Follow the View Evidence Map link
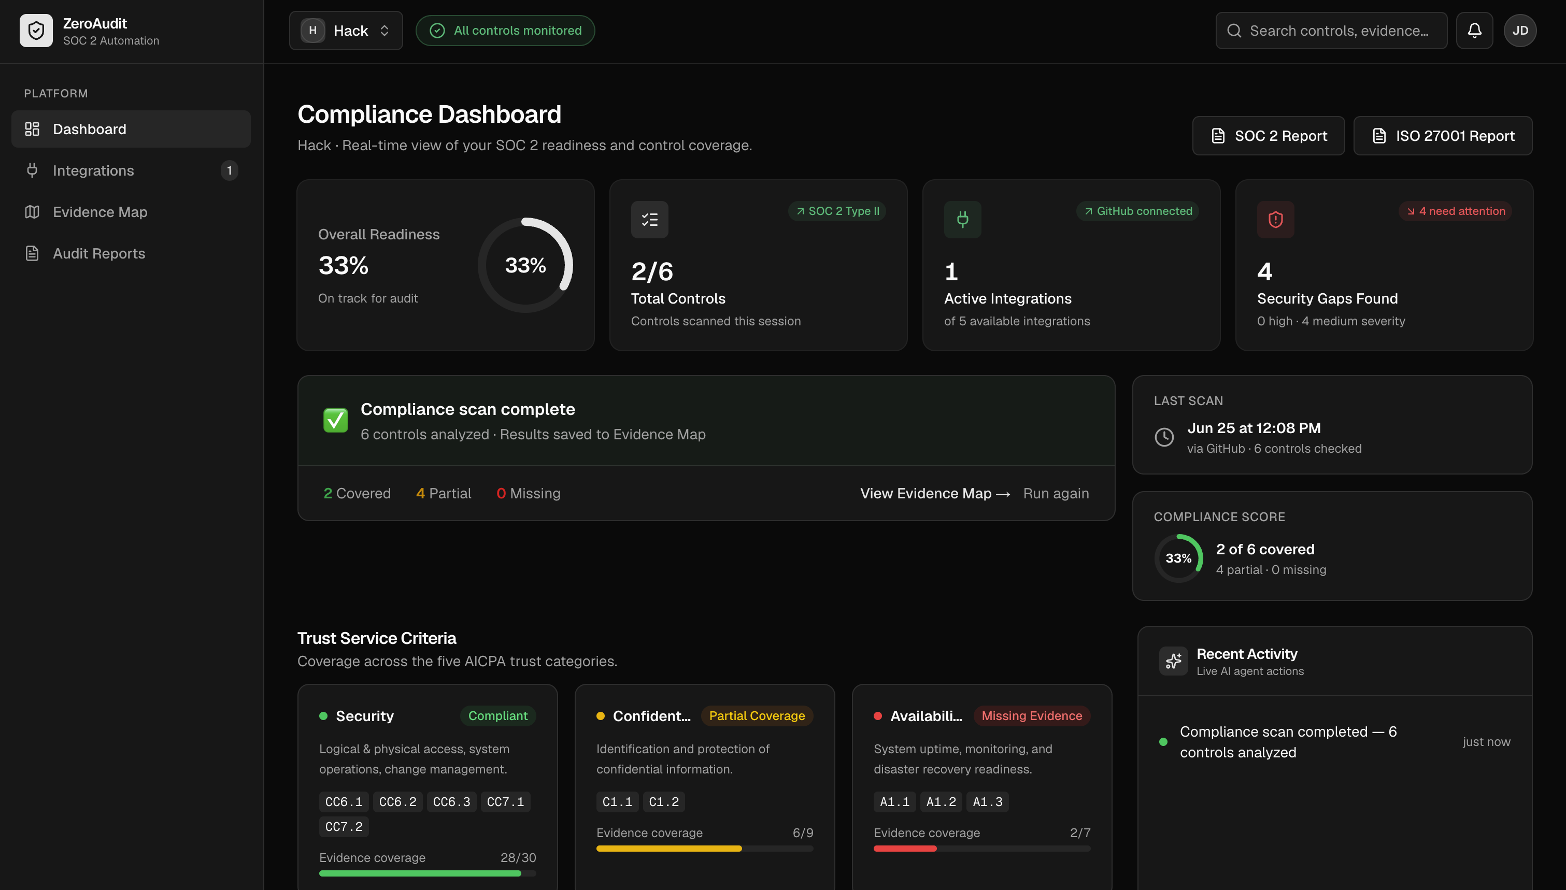 pyautogui.click(x=935, y=493)
